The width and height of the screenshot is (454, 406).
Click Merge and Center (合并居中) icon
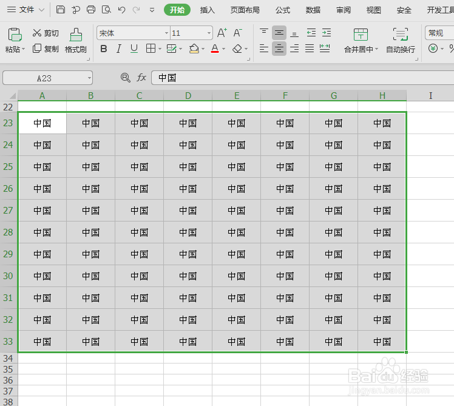[x=361, y=35]
